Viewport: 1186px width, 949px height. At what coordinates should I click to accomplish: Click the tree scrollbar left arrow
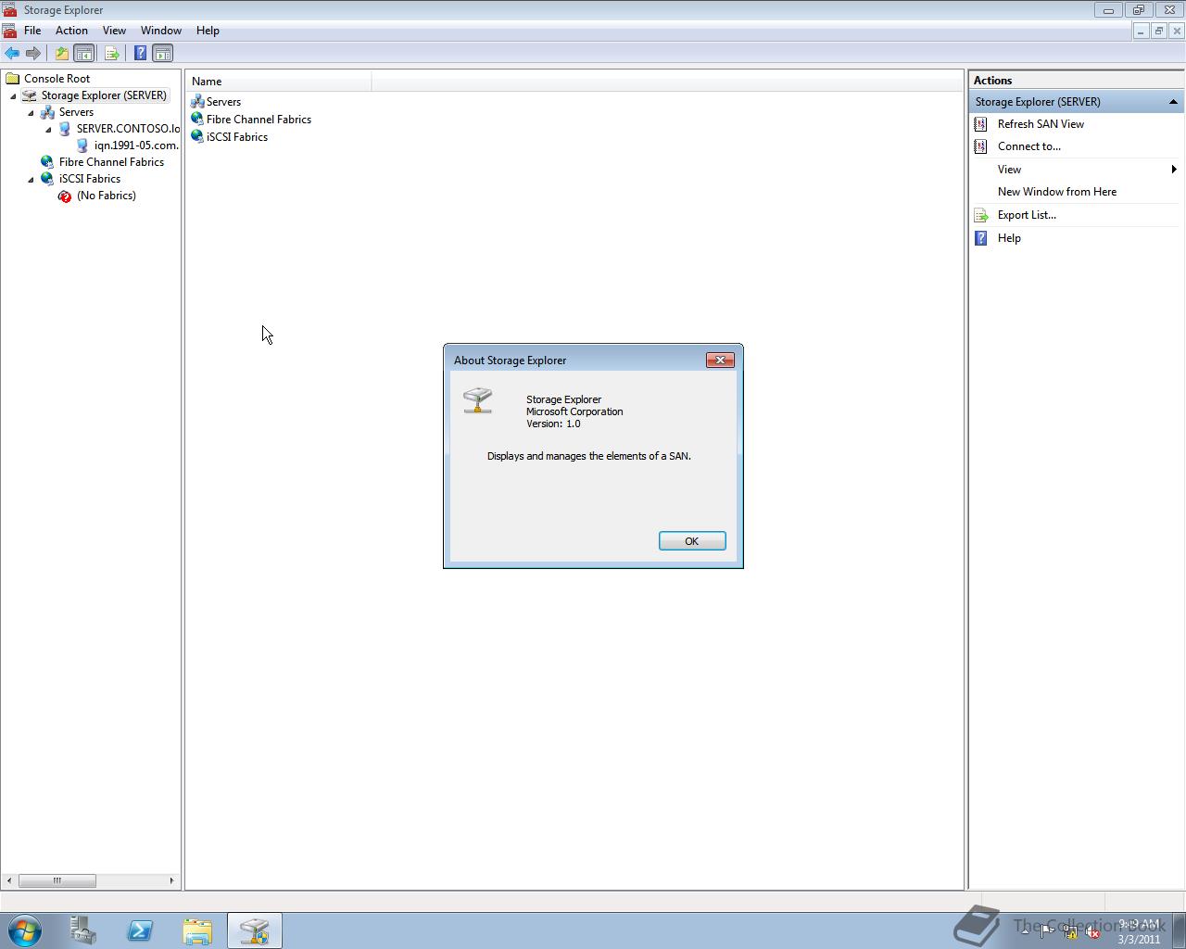pos(9,880)
